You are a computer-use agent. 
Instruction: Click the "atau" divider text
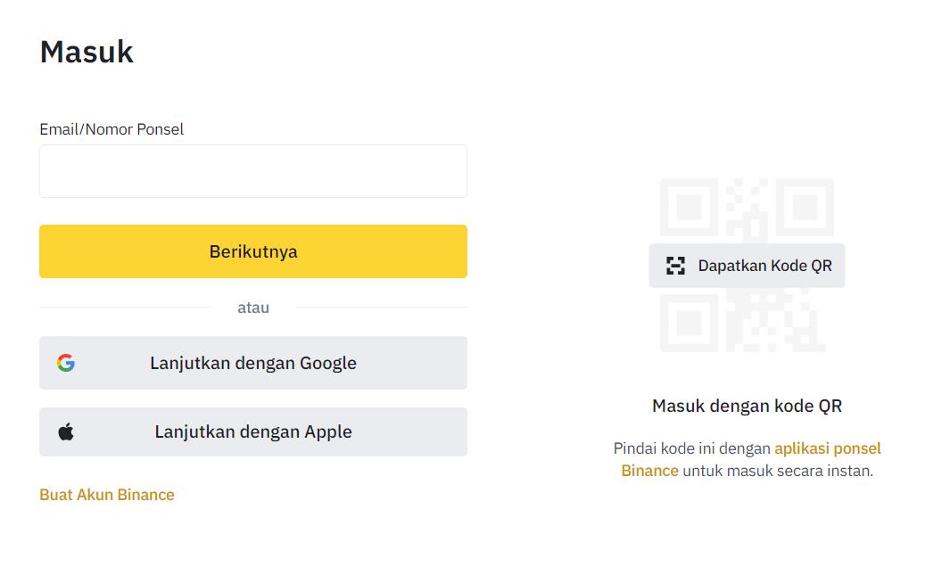click(x=253, y=308)
